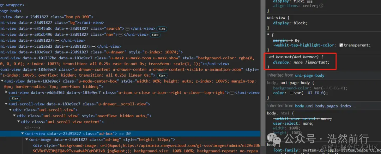The width and height of the screenshot is (381, 154).
Task: Collapse the selected ad-box node
Action: [23, 134]
